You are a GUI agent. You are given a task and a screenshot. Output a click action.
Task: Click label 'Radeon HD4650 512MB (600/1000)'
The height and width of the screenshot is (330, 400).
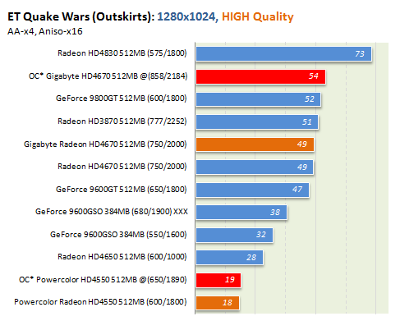coord(122,257)
